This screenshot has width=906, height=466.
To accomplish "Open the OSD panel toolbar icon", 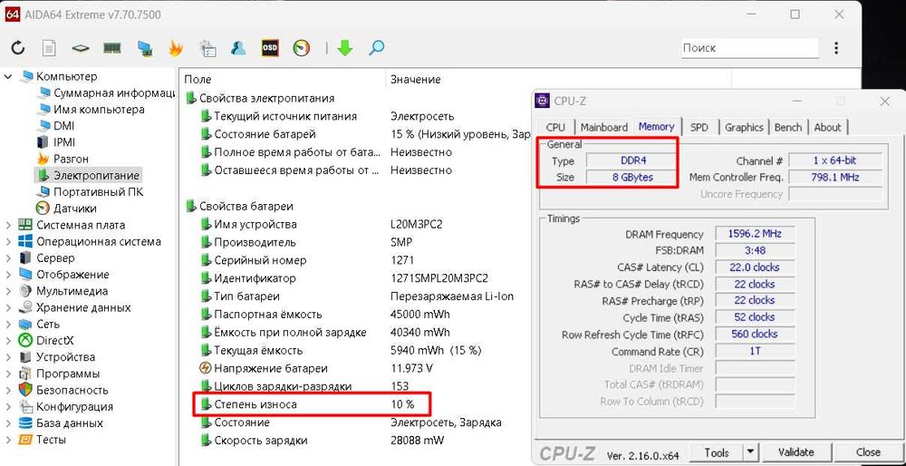I will tap(270, 48).
